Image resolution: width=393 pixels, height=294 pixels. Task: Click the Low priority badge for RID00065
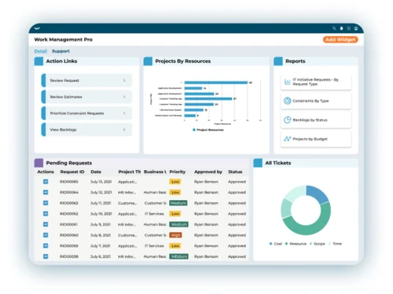[175, 182]
